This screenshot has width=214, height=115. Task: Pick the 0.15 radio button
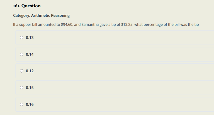click(x=22, y=88)
